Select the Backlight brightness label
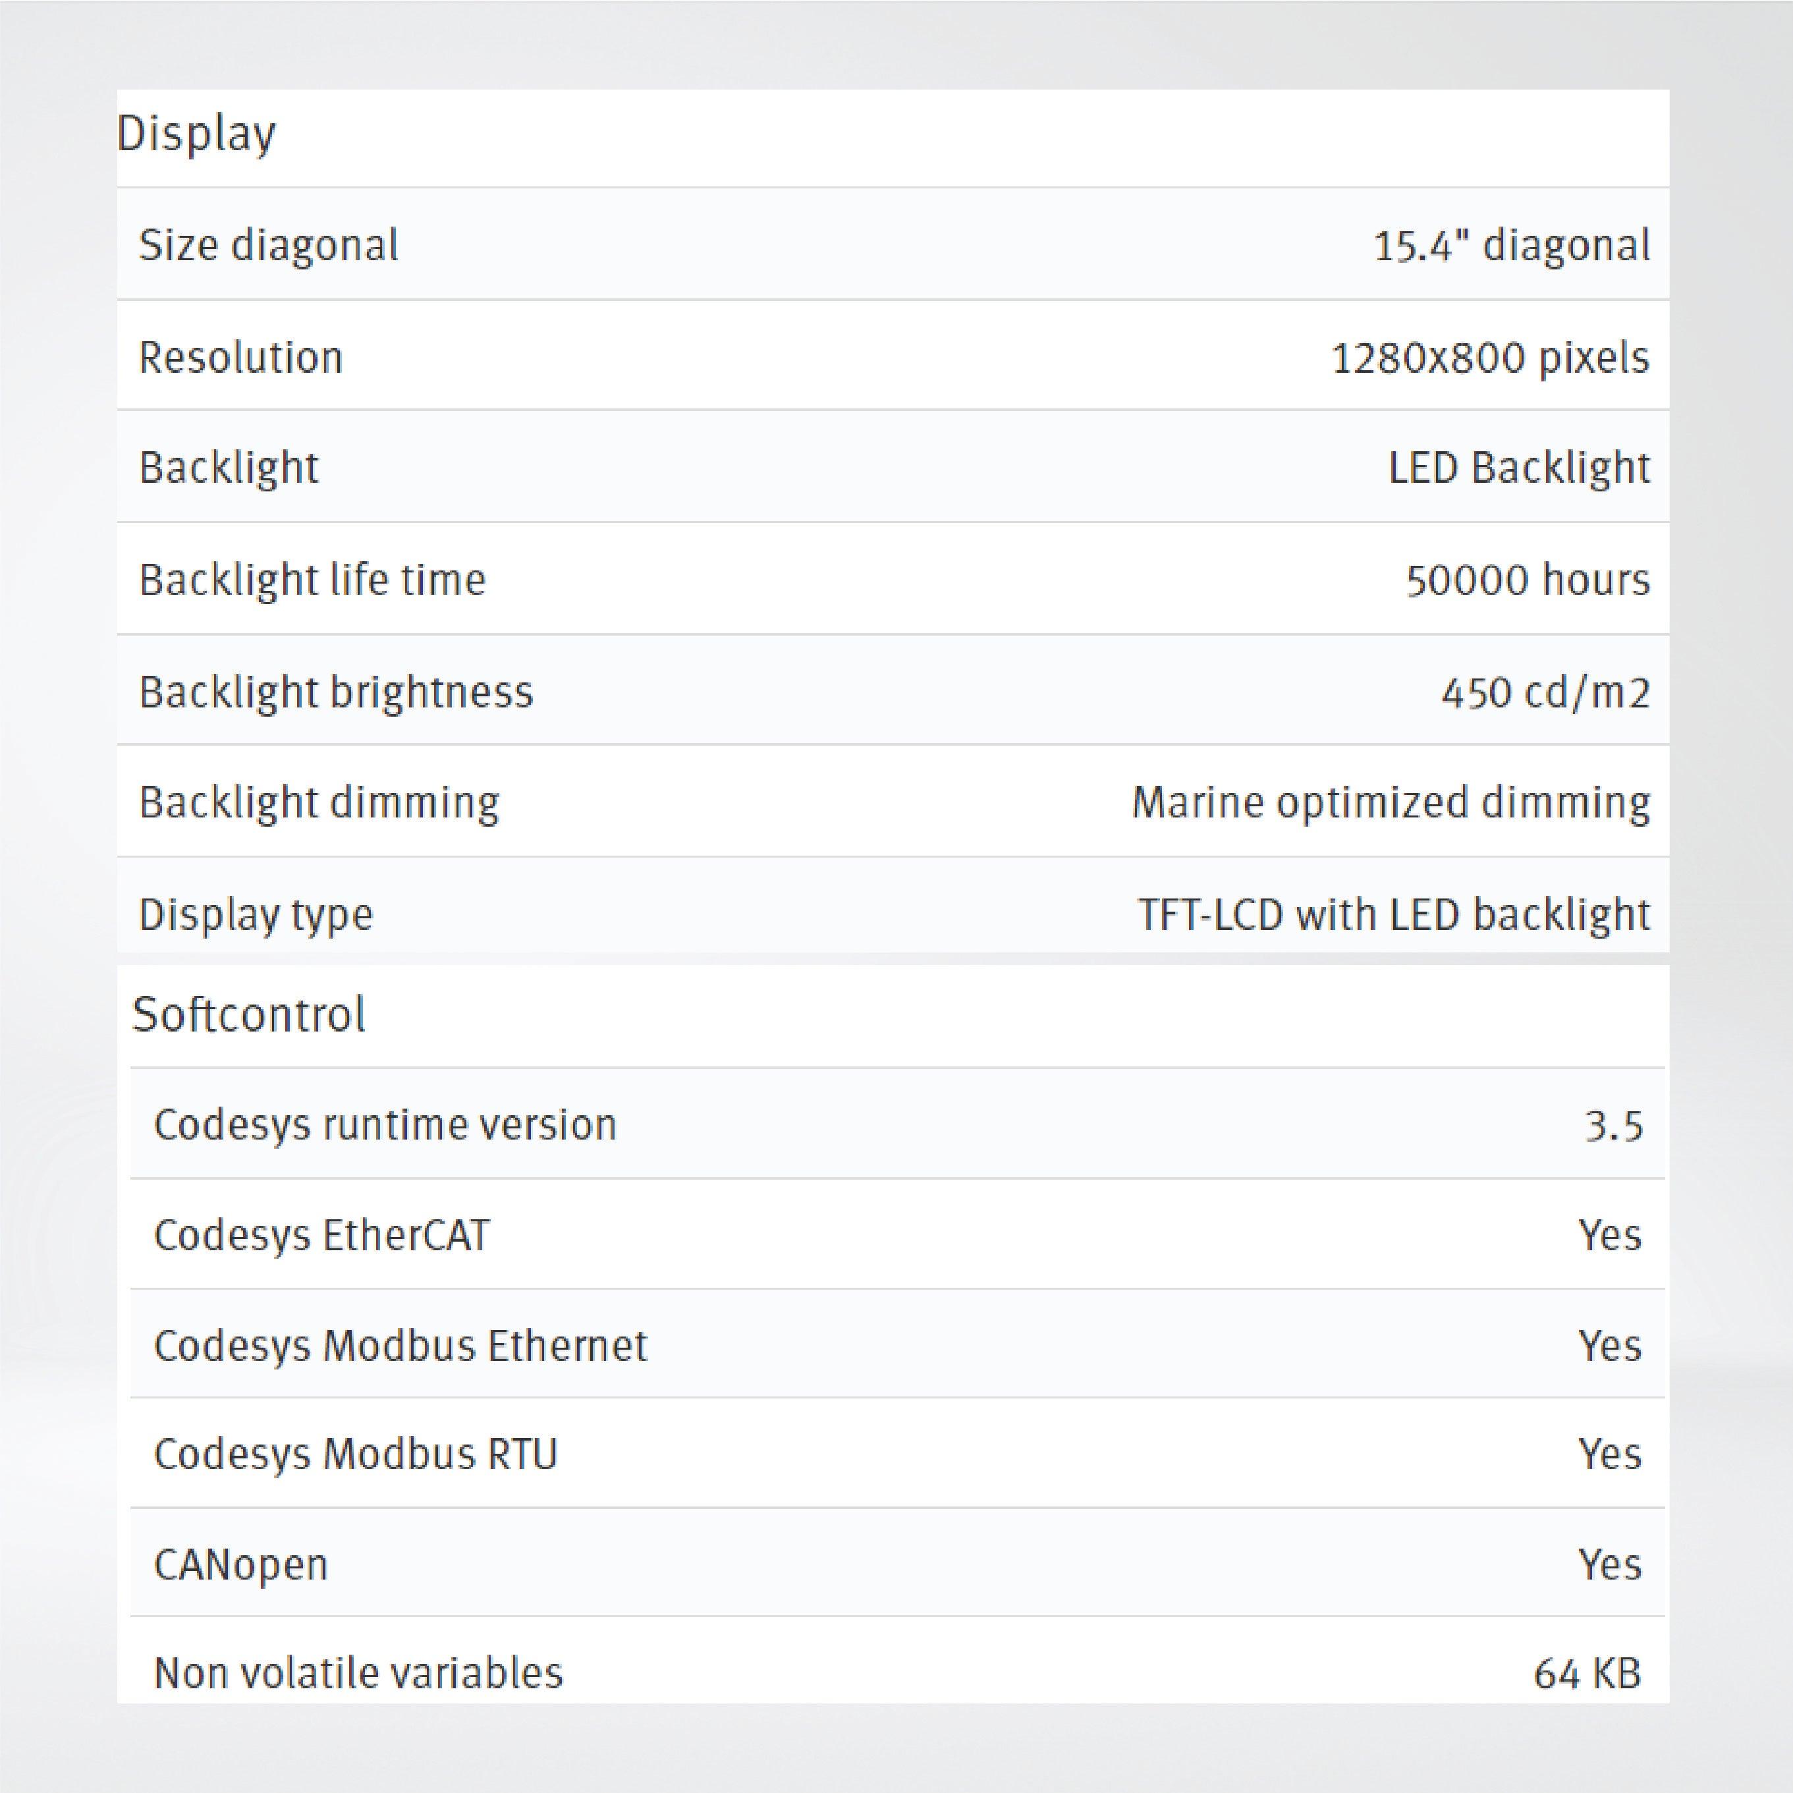 pyautogui.click(x=336, y=692)
